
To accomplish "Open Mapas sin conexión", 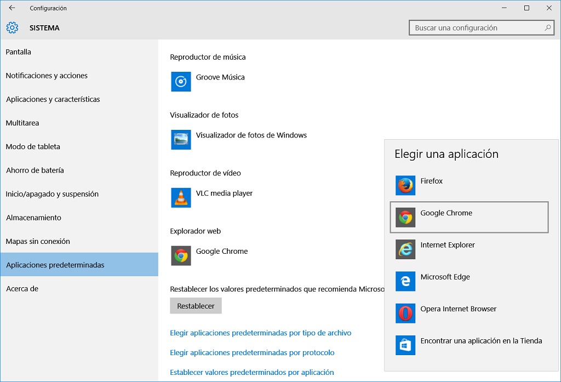I will coord(79,241).
